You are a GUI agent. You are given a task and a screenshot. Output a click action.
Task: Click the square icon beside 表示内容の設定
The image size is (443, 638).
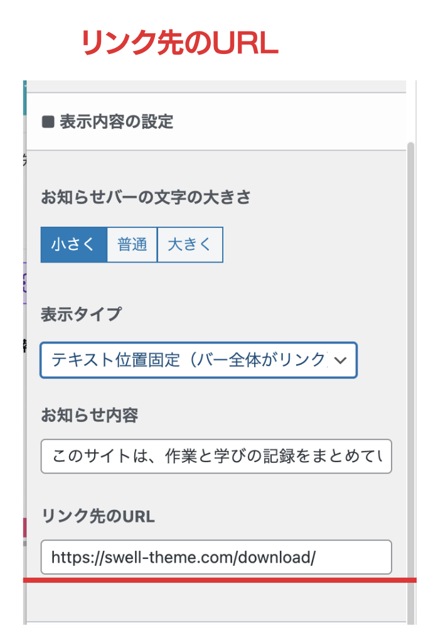tap(48, 121)
